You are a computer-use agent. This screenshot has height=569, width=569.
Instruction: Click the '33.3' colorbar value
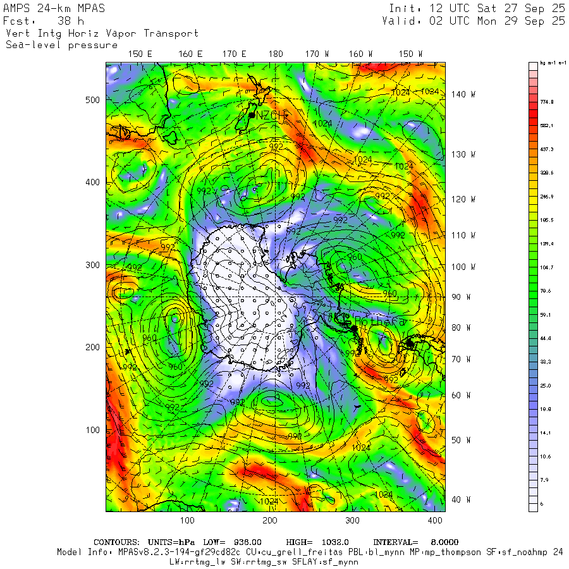(546, 362)
